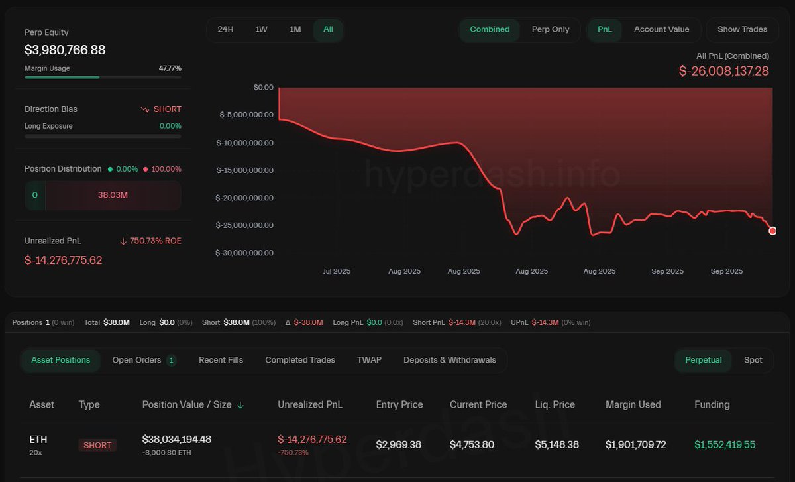Select the 1W time range
This screenshot has width=795, height=482.
point(261,29)
